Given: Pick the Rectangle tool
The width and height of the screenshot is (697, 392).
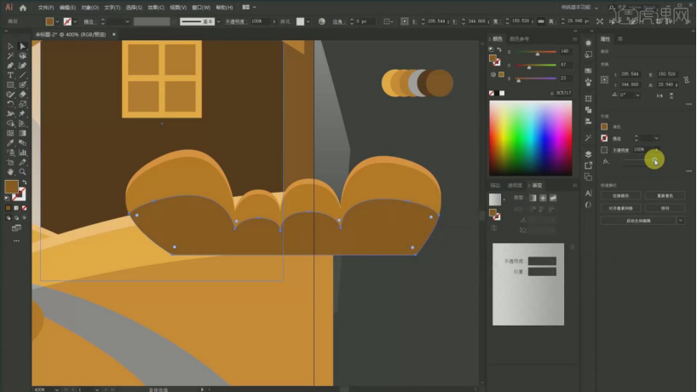Looking at the screenshot, I should [10, 84].
